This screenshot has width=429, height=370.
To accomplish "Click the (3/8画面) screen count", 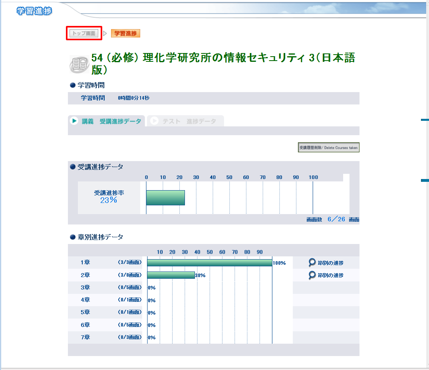I will point(130,275).
